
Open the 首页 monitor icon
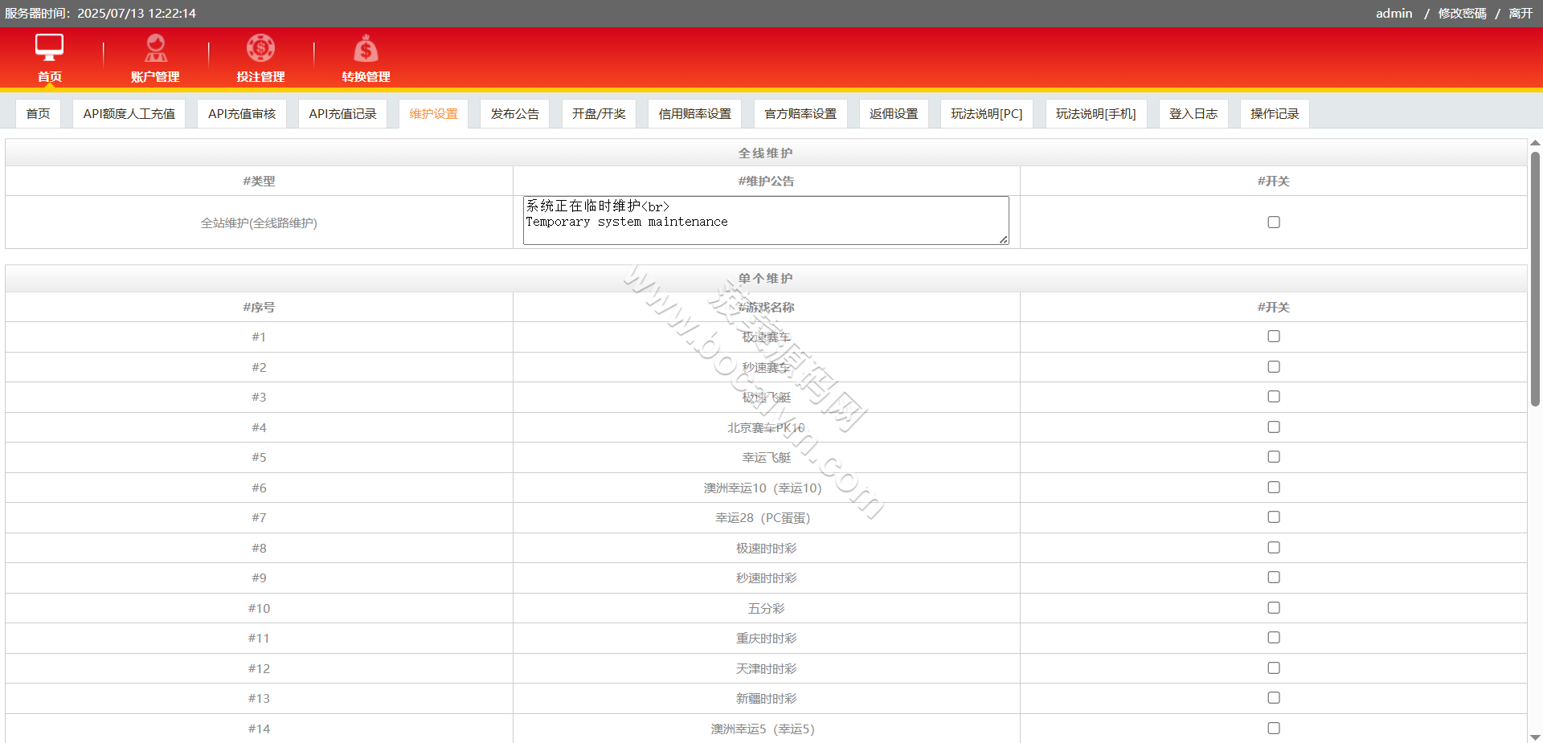49,48
